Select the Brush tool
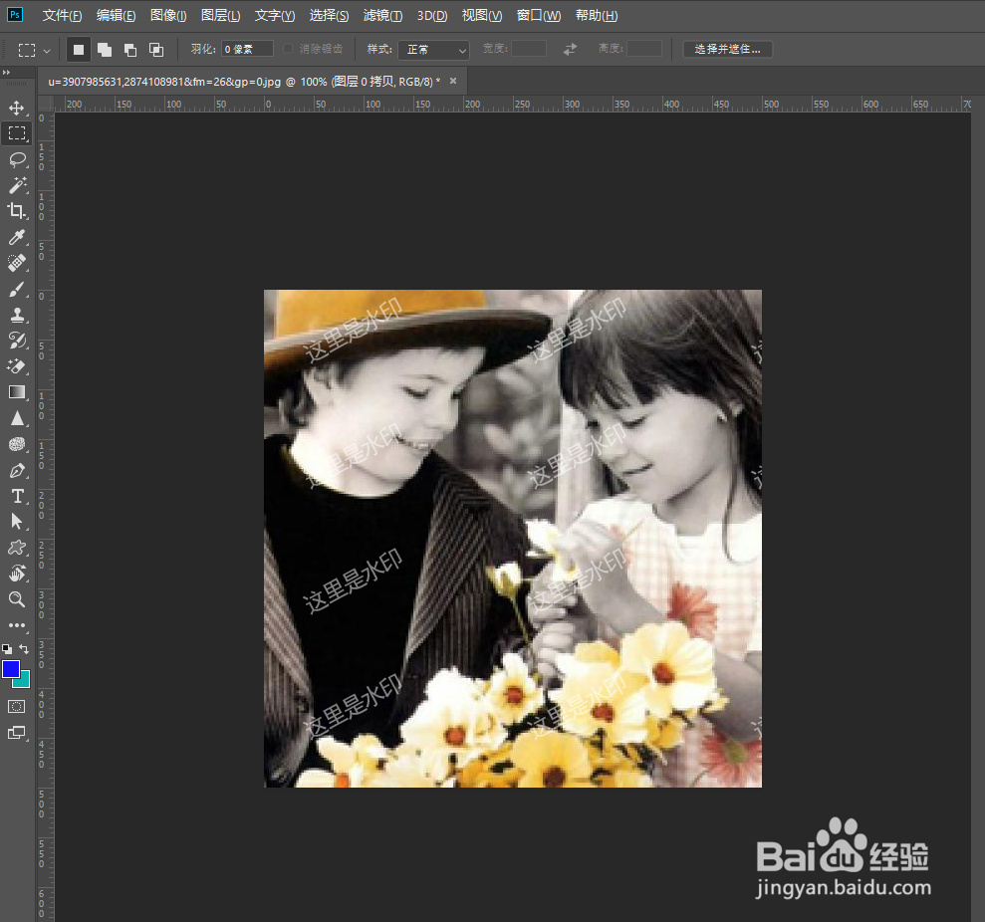The height and width of the screenshot is (922, 985). click(x=17, y=289)
